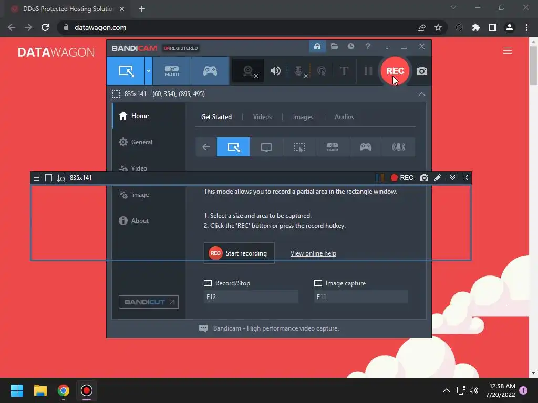Click the double chevron on capture bar
This screenshot has height=403, width=538.
(452, 177)
